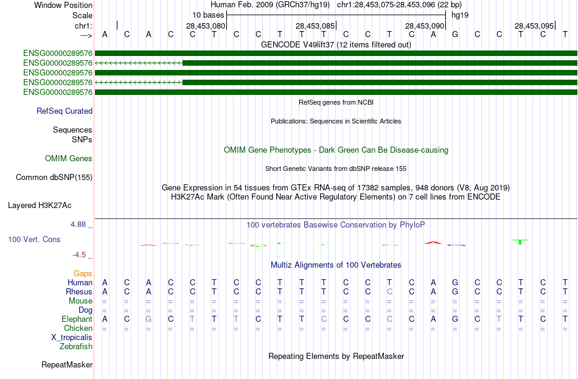Click 'Multiz Alignments of 100 Vertebrates' title
Image resolution: width=578 pixels, height=379 pixels.
[x=336, y=265]
